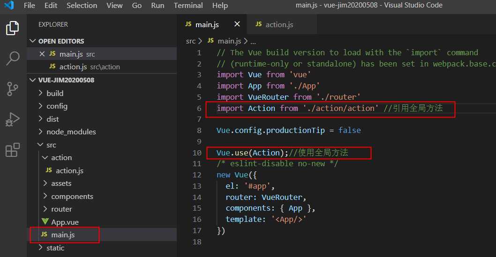Select main.js in the src tree

click(x=63, y=235)
